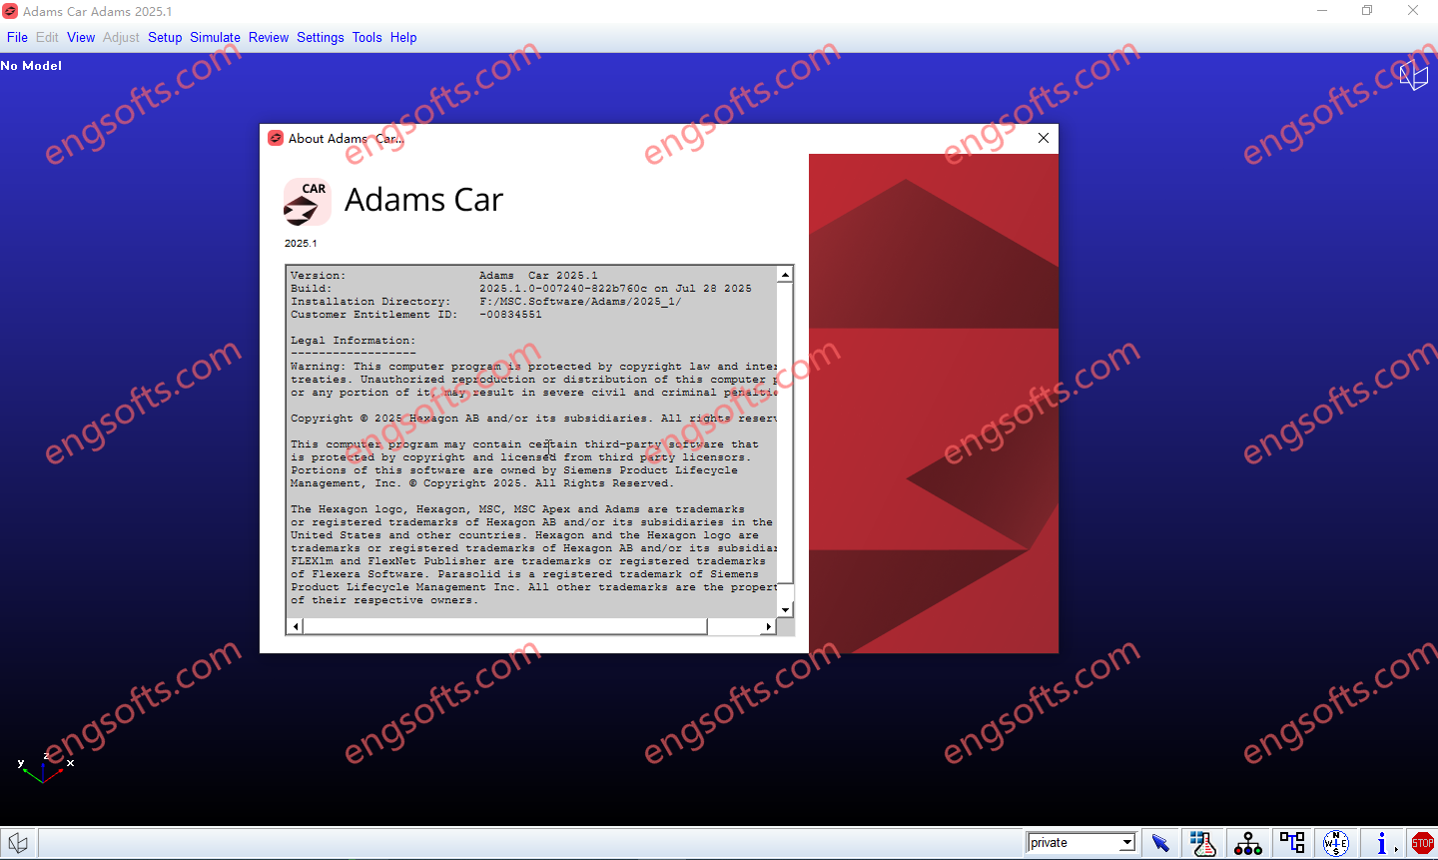Open the Settings menu
This screenshot has height=860, width=1438.
coord(320,37)
